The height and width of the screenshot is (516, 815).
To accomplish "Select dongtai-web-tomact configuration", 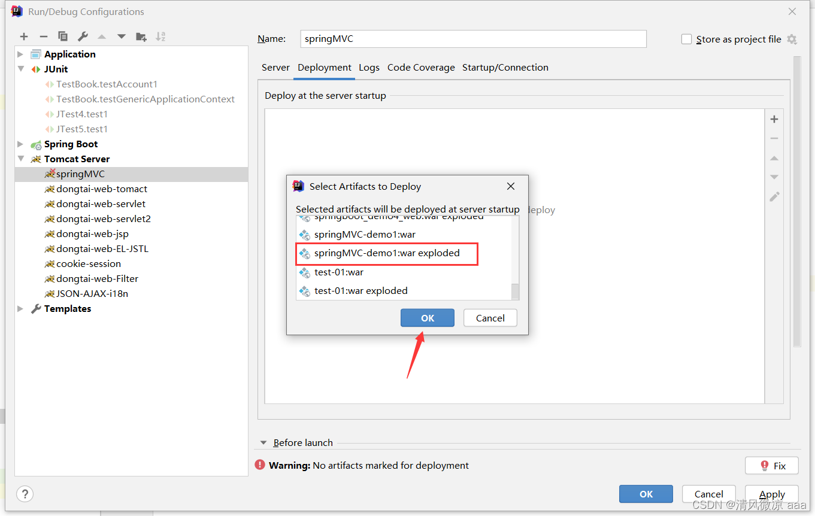I will [x=132, y=189].
